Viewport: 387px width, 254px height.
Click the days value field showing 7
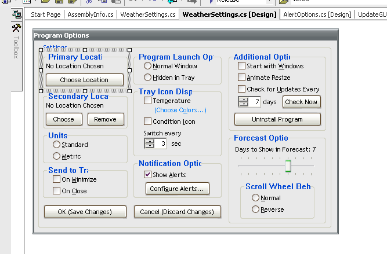tap(254, 102)
